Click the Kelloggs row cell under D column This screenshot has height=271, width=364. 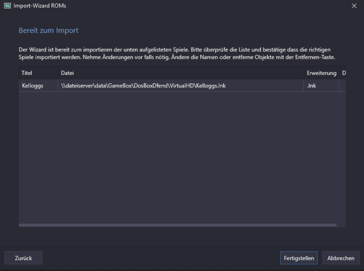(342, 86)
